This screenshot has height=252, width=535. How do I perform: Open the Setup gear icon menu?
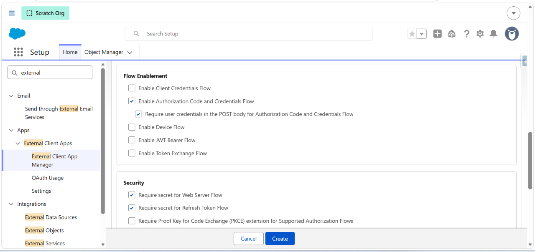pyautogui.click(x=480, y=34)
